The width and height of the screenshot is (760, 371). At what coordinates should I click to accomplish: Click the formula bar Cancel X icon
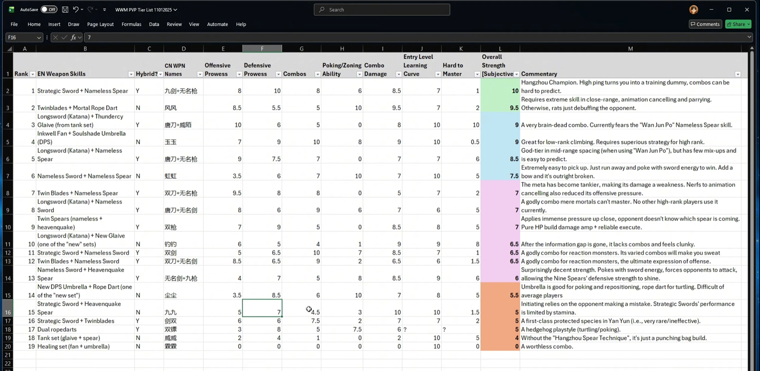point(55,37)
